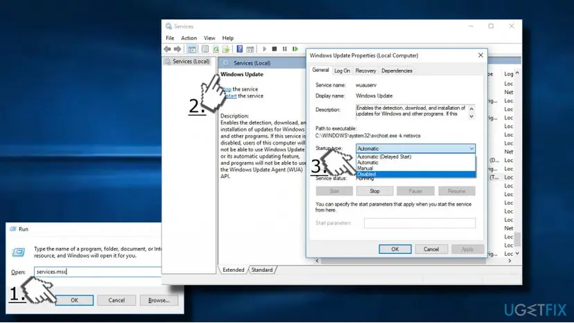The width and height of the screenshot is (574, 323).
Task: Close the Windows Update Properties dialog
Action: click(x=480, y=55)
